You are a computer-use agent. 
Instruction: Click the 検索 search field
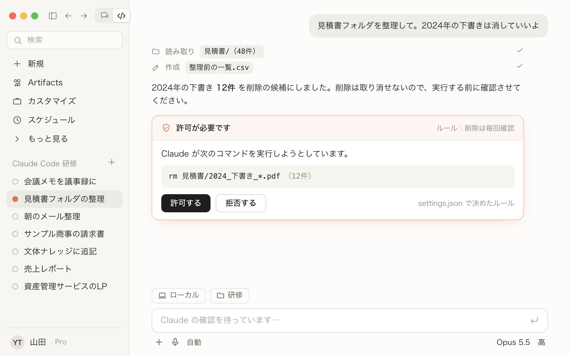[x=64, y=40]
